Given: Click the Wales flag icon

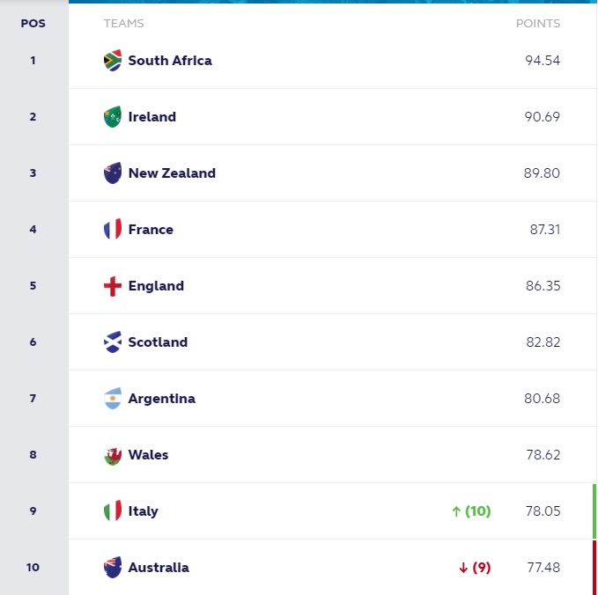Looking at the screenshot, I should pos(113,455).
